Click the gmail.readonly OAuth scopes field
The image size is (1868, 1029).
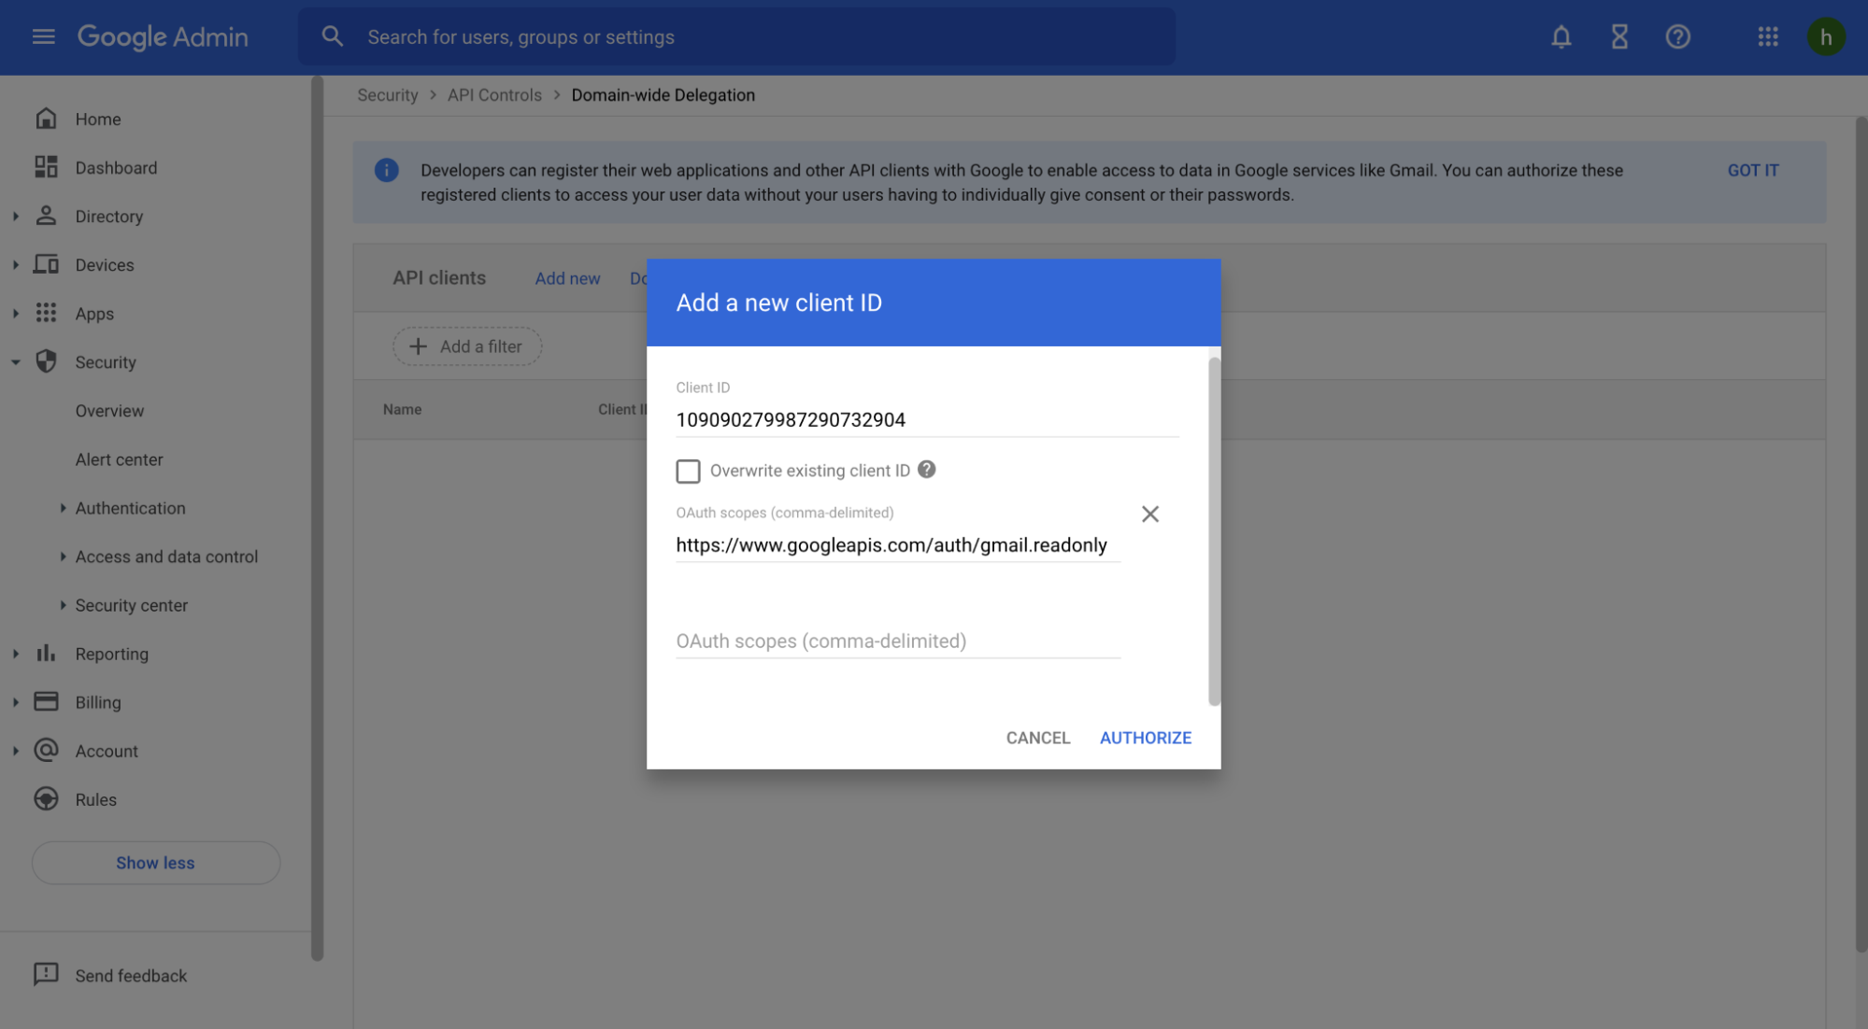click(898, 545)
